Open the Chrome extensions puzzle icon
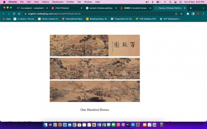The width and height of the screenshot is (207, 129). point(188,14)
